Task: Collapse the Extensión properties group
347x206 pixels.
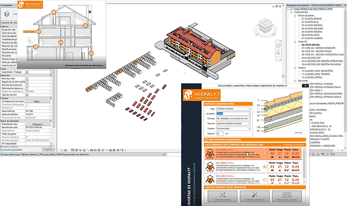Action: (51, 75)
